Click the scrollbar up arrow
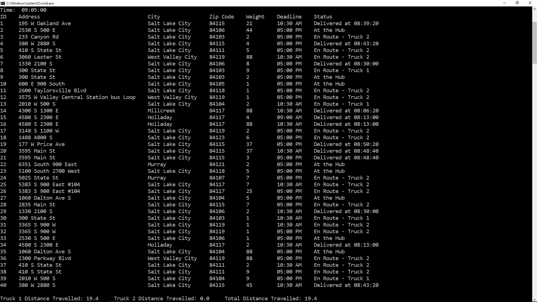537x302 pixels. tap(534, 9)
